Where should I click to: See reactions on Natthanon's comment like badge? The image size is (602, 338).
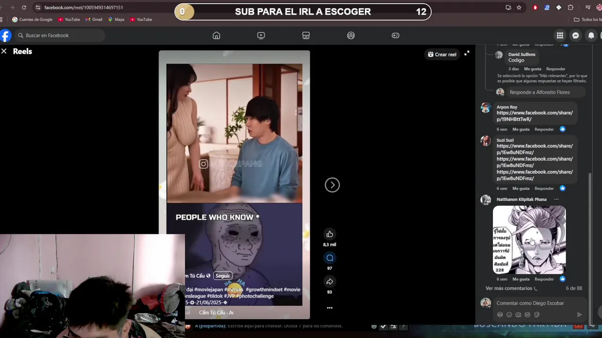tap(562, 279)
